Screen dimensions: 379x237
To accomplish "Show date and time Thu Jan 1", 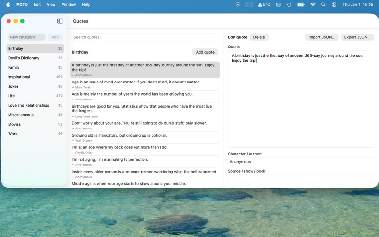I will 358,4.
